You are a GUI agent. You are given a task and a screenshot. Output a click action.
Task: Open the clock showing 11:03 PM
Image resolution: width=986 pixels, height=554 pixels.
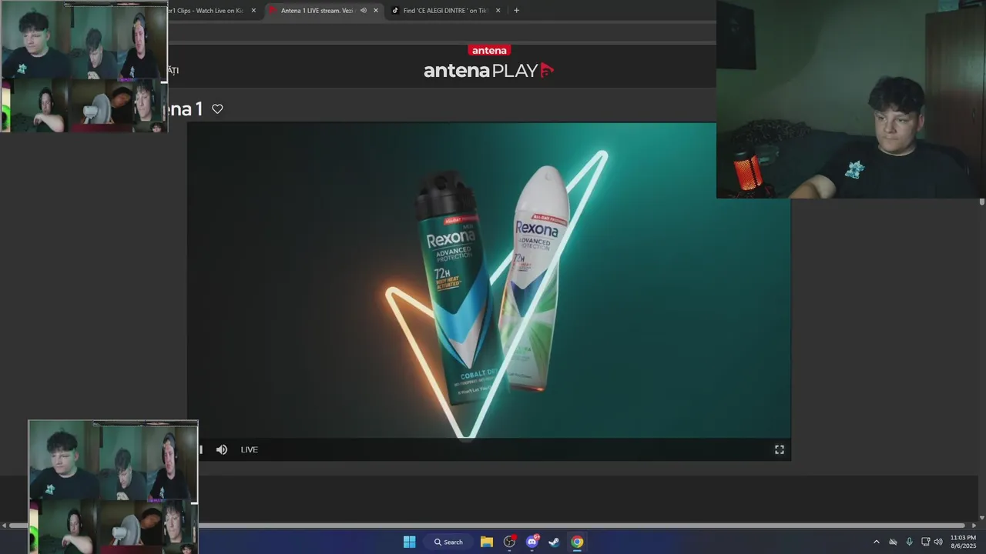click(963, 542)
